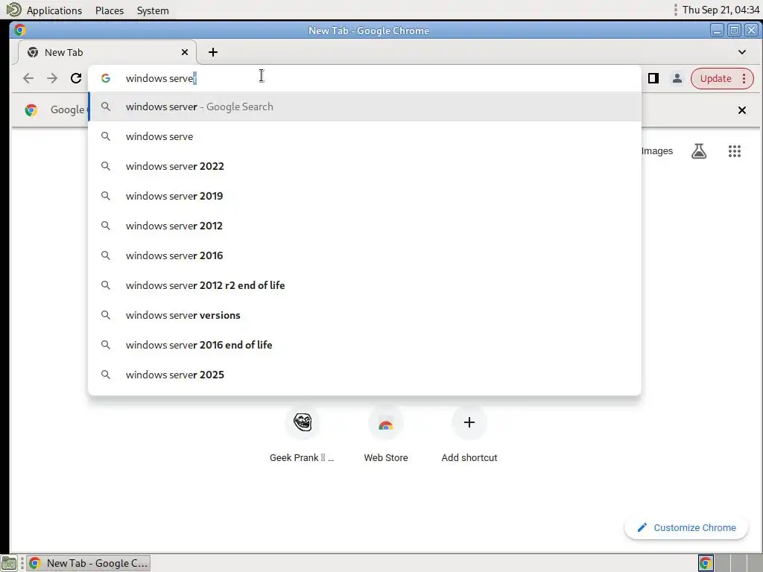This screenshot has width=763, height=572.
Task: Open the Chrome three-dot menu
Action: coord(744,78)
